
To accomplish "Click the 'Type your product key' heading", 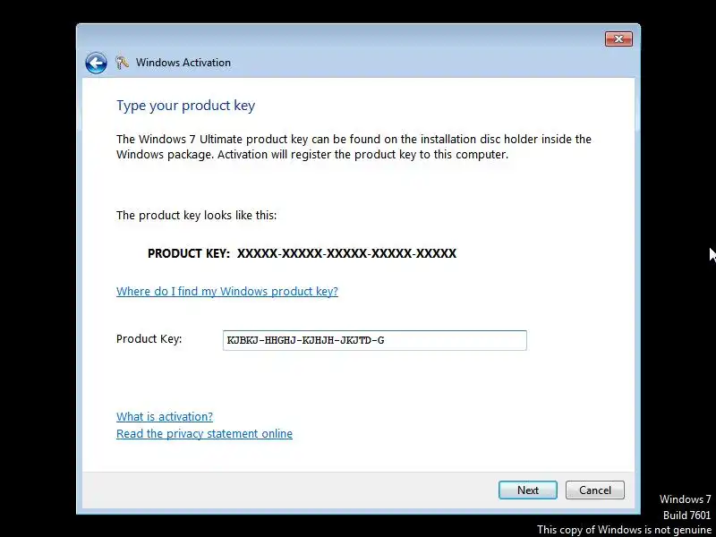I will point(185,106).
